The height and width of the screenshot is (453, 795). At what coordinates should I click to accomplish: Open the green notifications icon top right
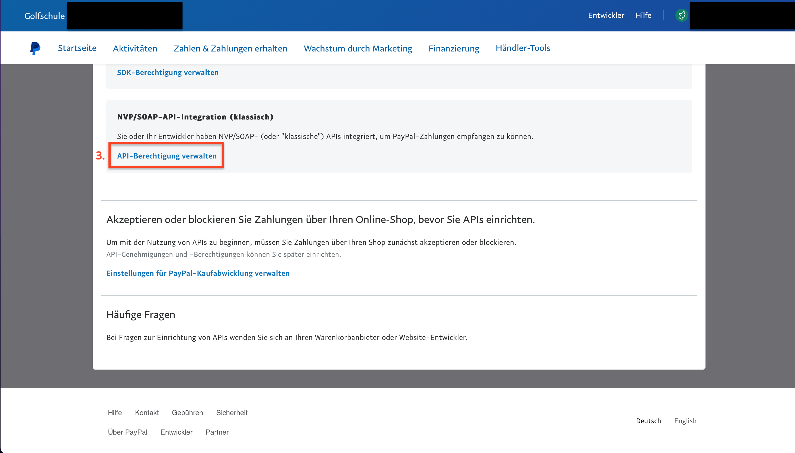(x=682, y=15)
